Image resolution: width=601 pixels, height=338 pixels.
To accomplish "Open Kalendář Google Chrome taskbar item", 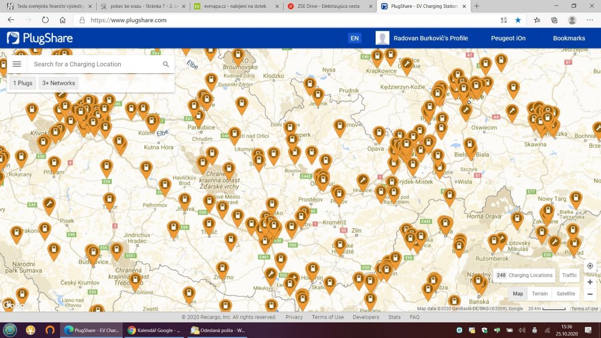I will pyautogui.click(x=155, y=330).
